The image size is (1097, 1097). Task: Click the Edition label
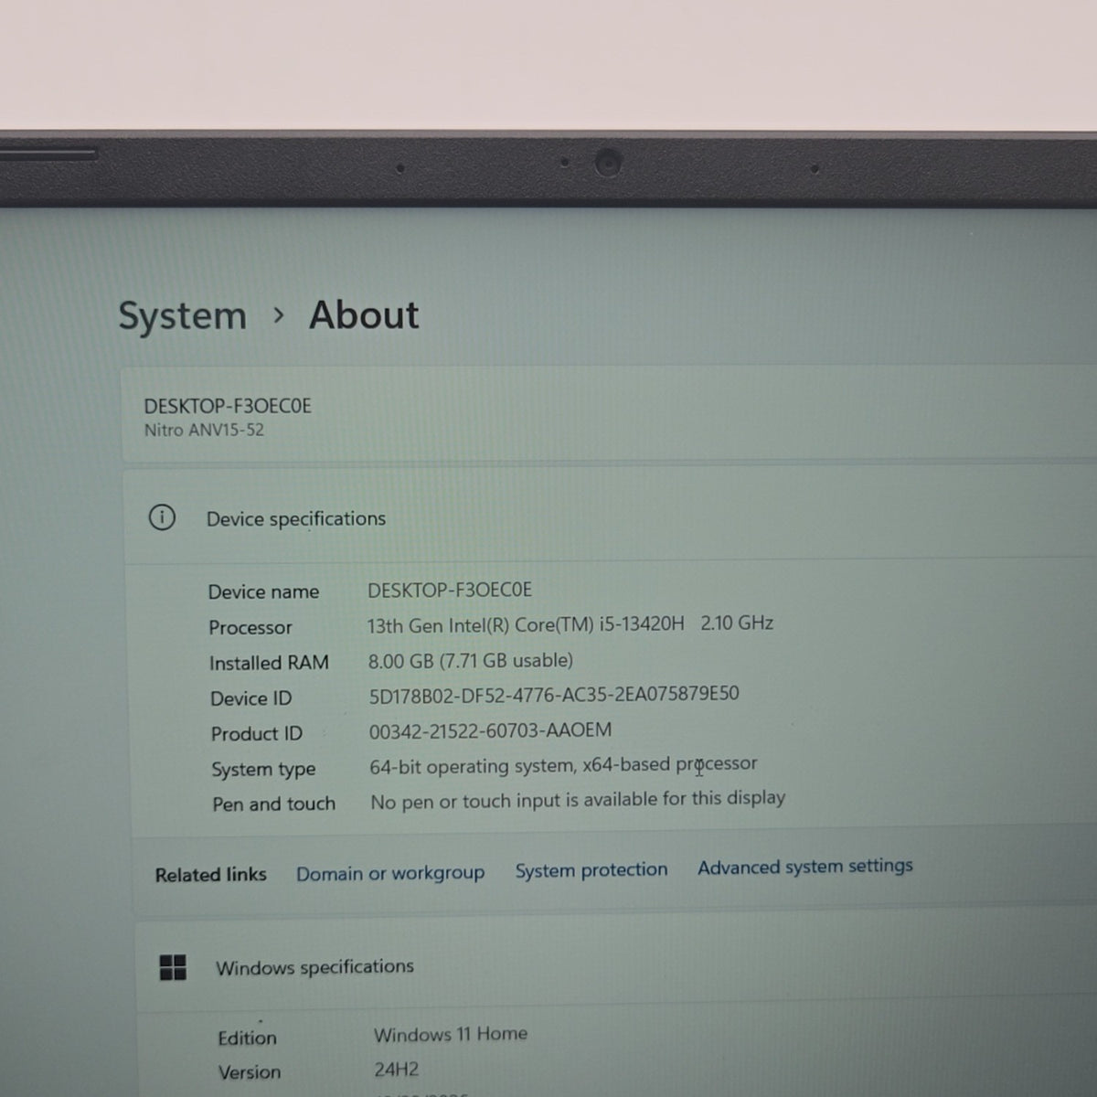(x=247, y=1038)
